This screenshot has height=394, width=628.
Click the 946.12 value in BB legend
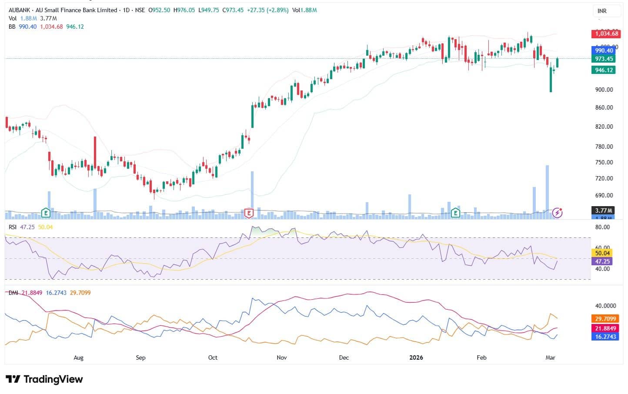pyautogui.click(x=75, y=27)
